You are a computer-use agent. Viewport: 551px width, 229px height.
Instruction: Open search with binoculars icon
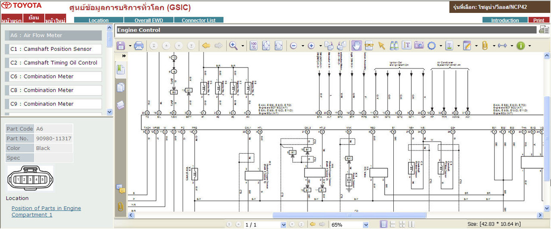tap(394, 46)
